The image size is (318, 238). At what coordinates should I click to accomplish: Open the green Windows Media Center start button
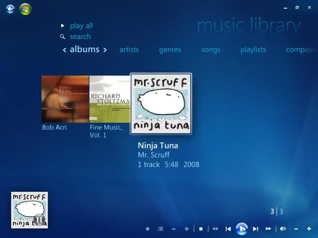pos(25,9)
